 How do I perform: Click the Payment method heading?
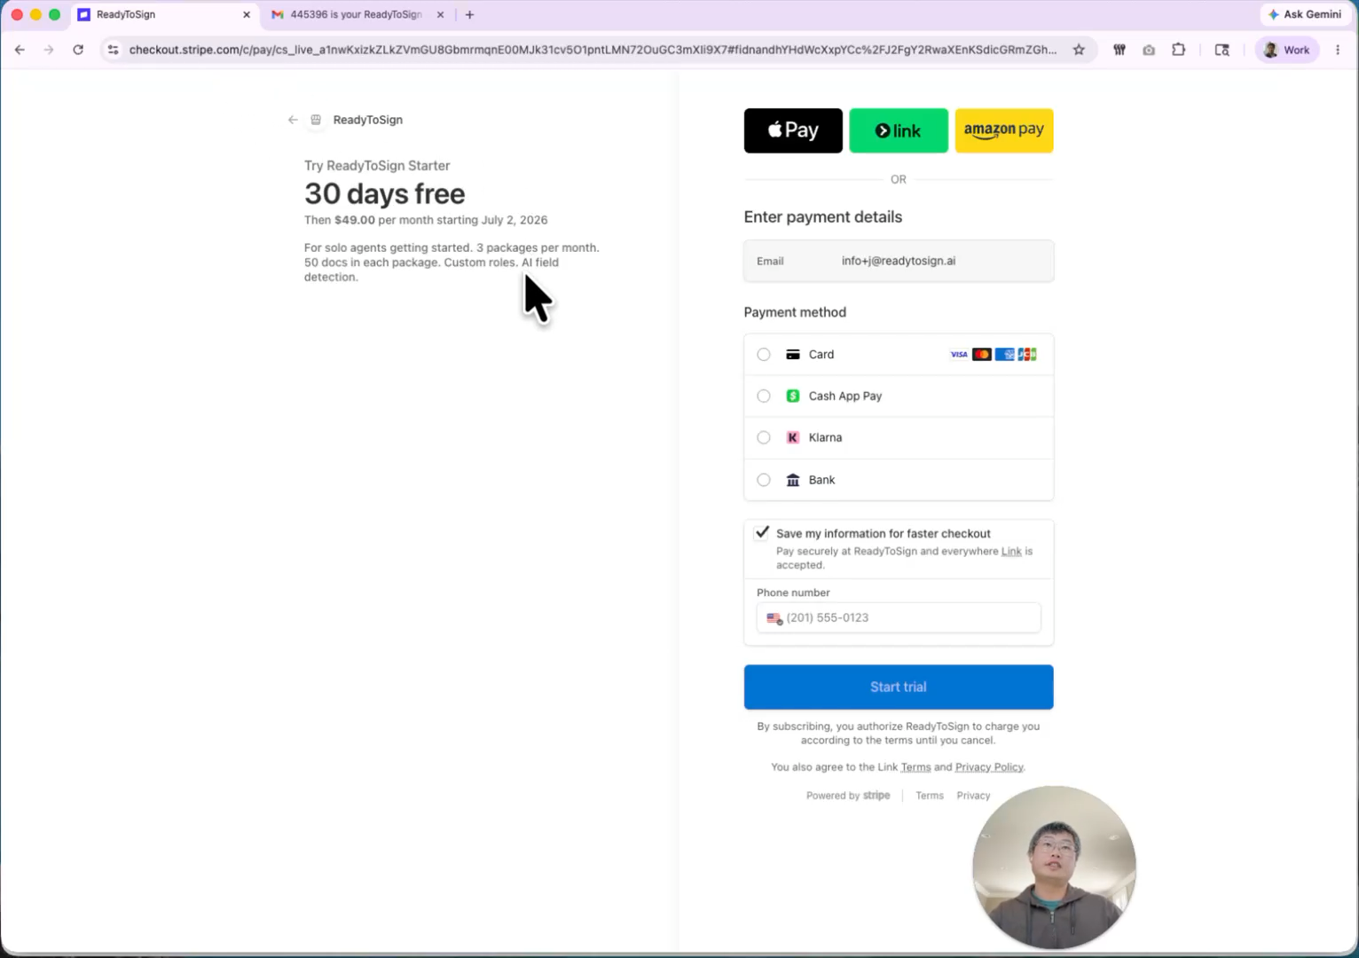[795, 312]
